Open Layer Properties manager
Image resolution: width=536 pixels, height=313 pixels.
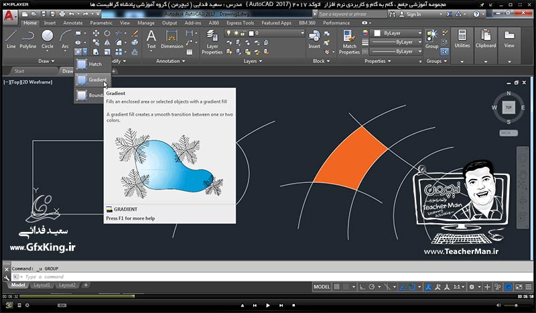(212, 42)
